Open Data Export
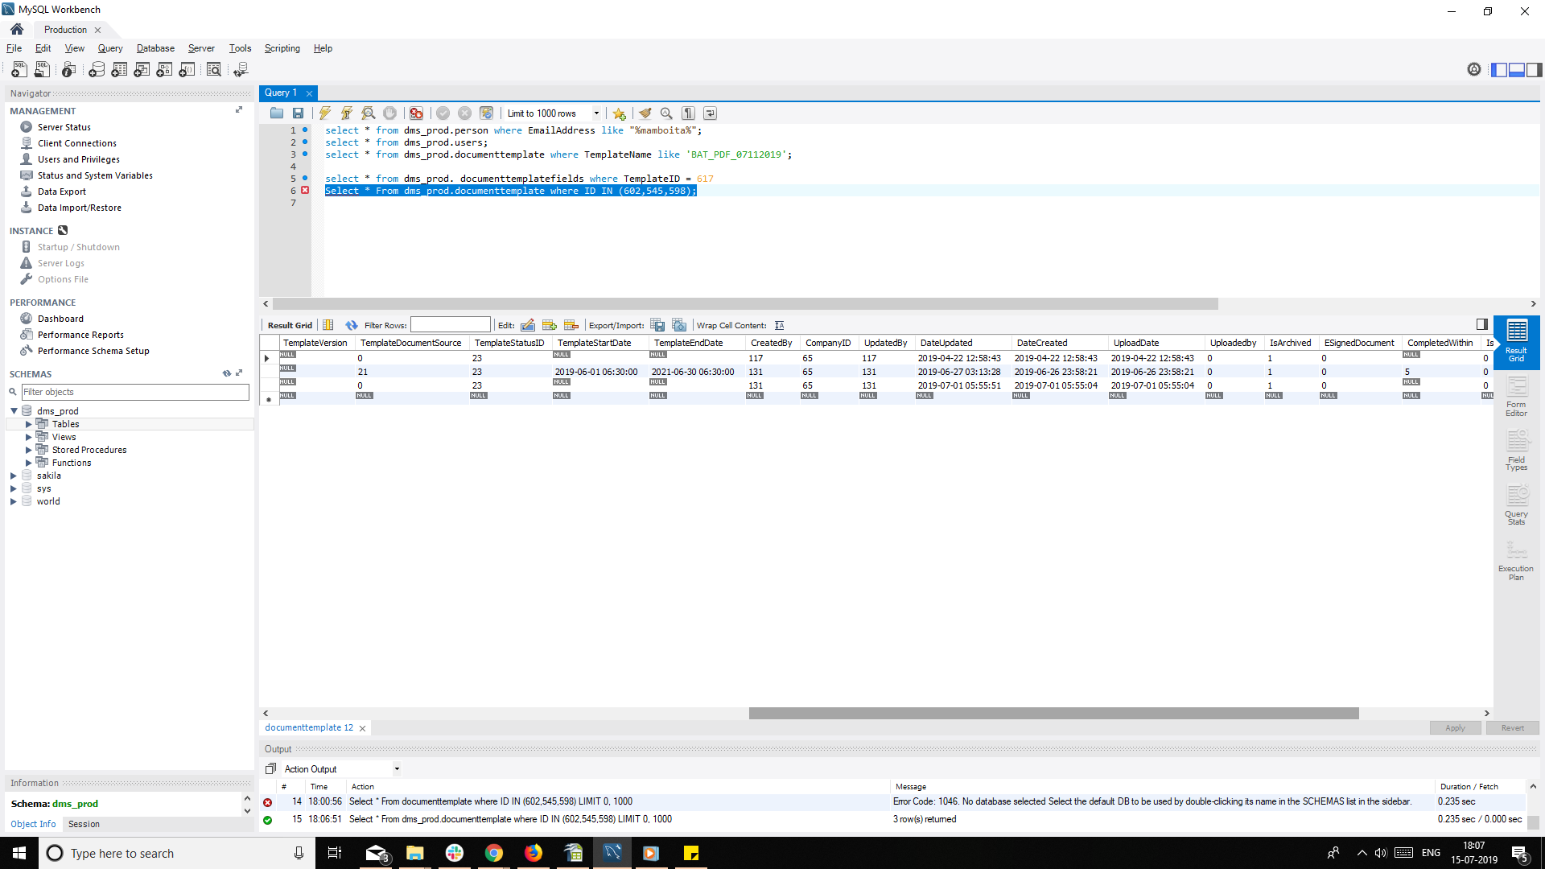1545x869 pixels. [x=62, y=192]
